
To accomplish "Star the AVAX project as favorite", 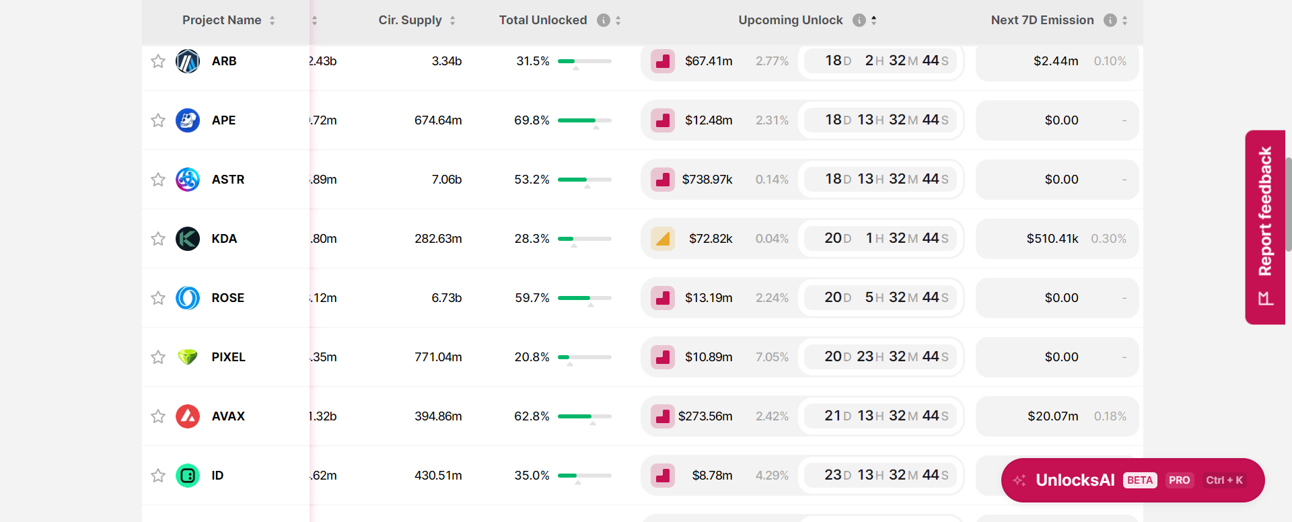I will (158, 416).
